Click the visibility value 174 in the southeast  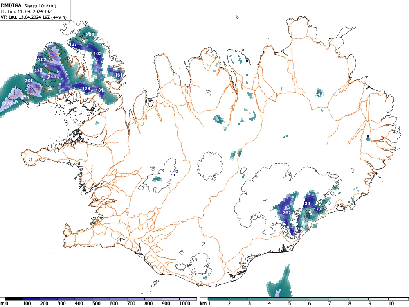[x=298, y=229]
